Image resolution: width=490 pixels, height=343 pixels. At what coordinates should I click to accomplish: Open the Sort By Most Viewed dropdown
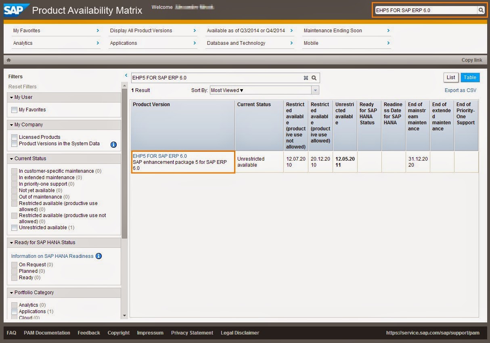click(315, 90)
